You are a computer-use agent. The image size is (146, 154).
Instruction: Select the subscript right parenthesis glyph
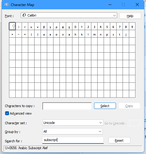pos(38,34)
